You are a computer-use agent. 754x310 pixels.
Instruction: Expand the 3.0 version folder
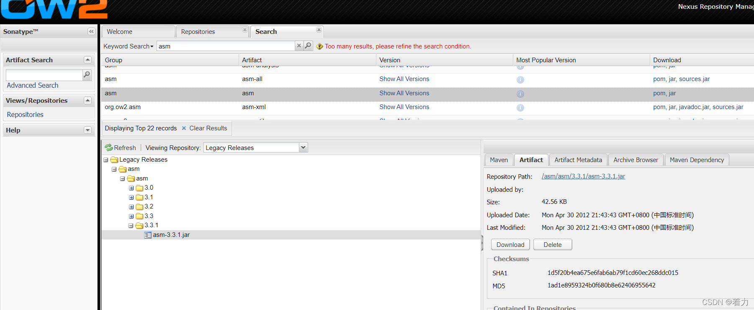tap(131, 188)
